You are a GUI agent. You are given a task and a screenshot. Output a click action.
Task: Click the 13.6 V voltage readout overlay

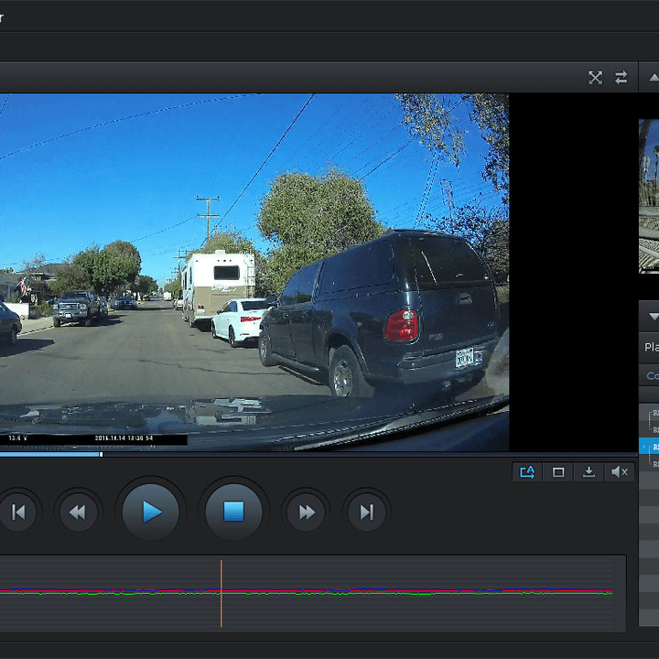click(x=17, y=438)
